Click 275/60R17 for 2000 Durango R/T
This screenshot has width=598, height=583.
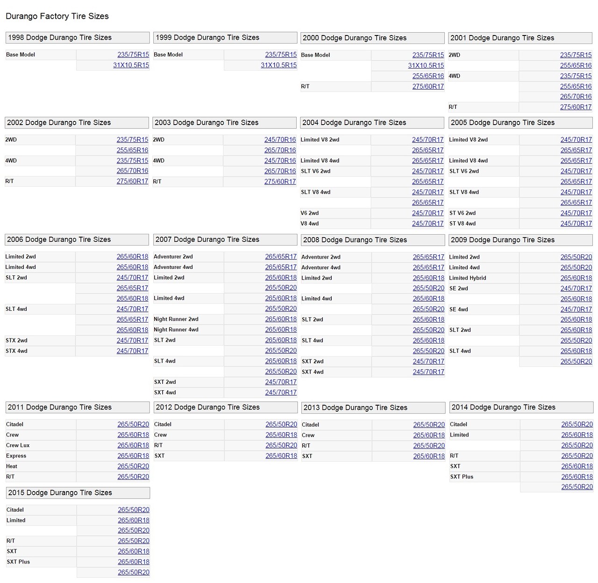point(428,86)
